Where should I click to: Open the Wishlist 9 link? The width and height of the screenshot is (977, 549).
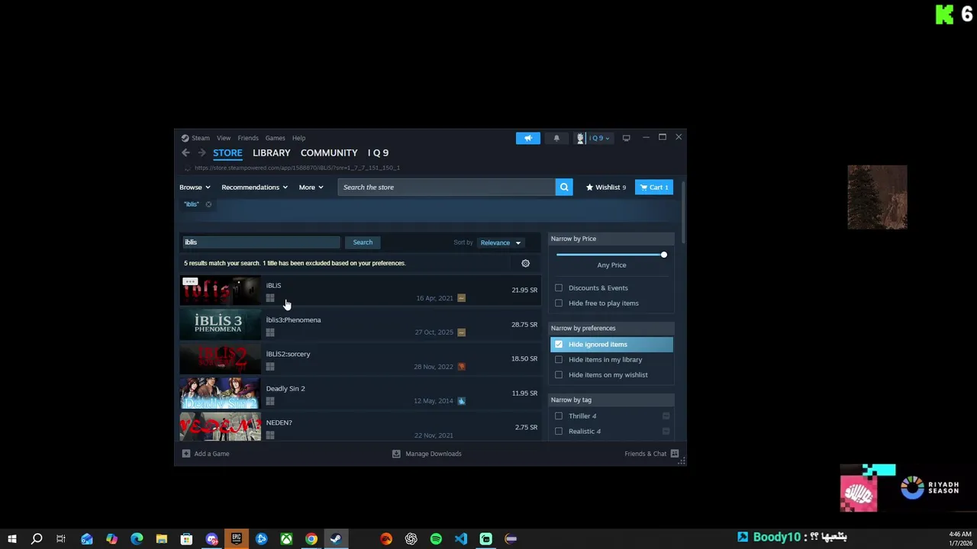point(605,188)
